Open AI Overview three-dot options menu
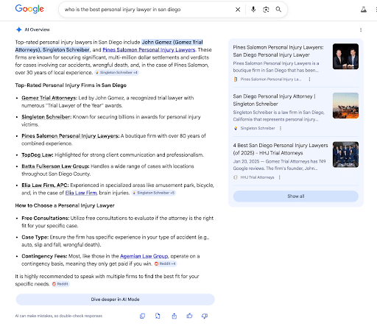Image resolution: width=377 pixels, height=326 pixels. (x=361, y=29)
